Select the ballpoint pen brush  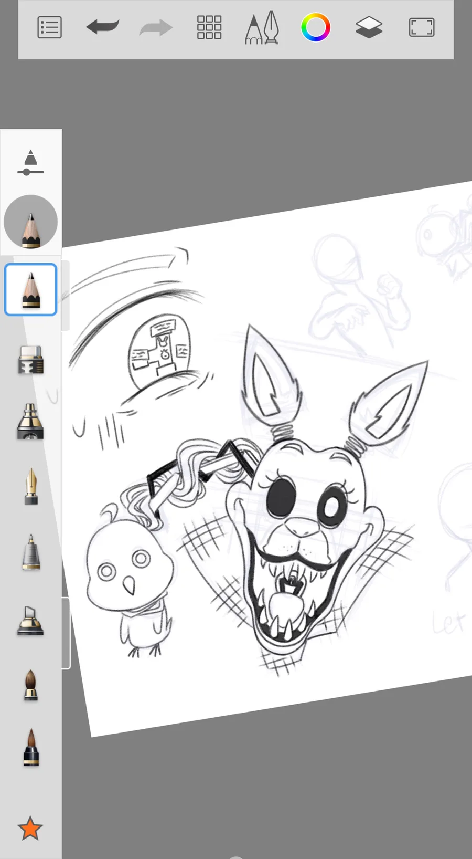pos(31,552)
